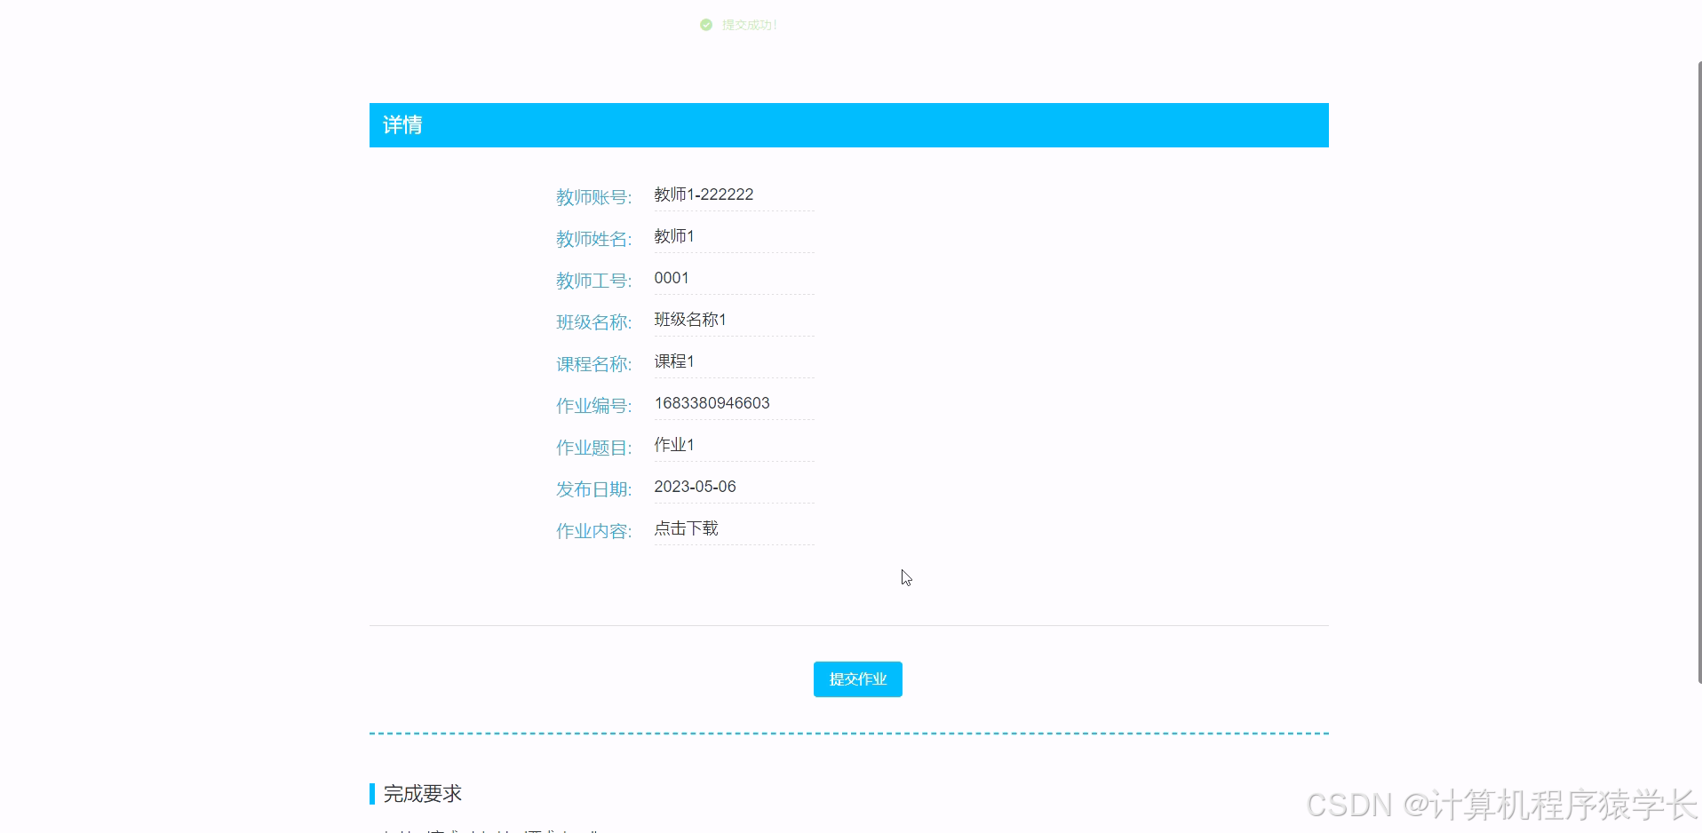Screen dimensions: 1702x833
Task: Click the teacher ID value 0001
Action: click(672, 278)
